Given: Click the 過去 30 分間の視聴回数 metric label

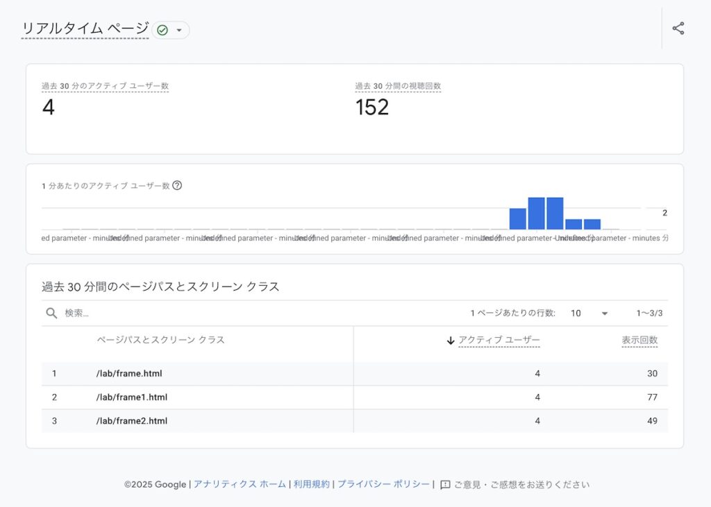Looking at the screenshot, I should point(398,86).
